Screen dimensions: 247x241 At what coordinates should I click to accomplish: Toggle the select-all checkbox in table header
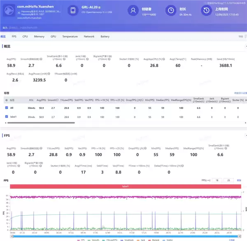tap(6, 100)
